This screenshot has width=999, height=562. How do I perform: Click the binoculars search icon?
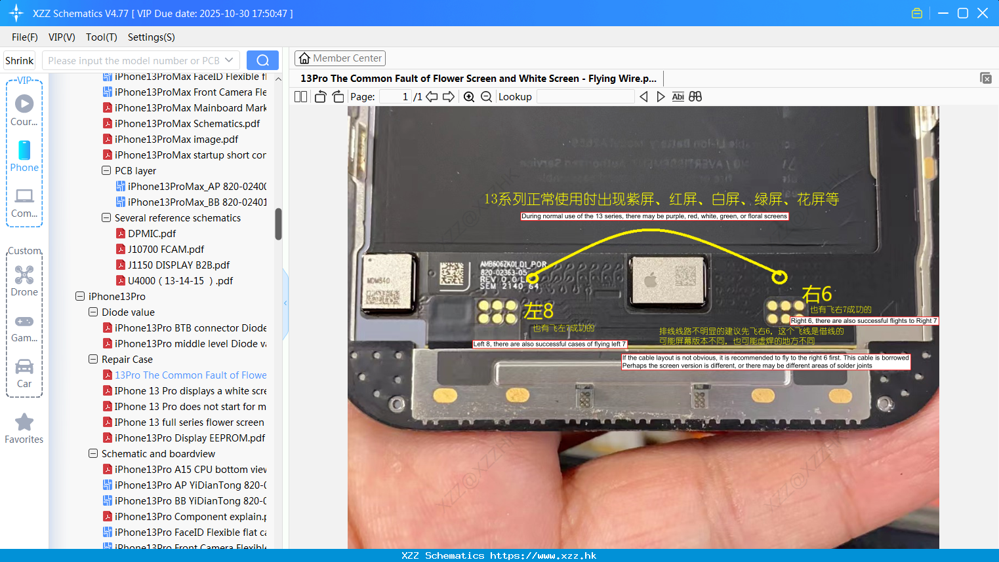point(695,96)
